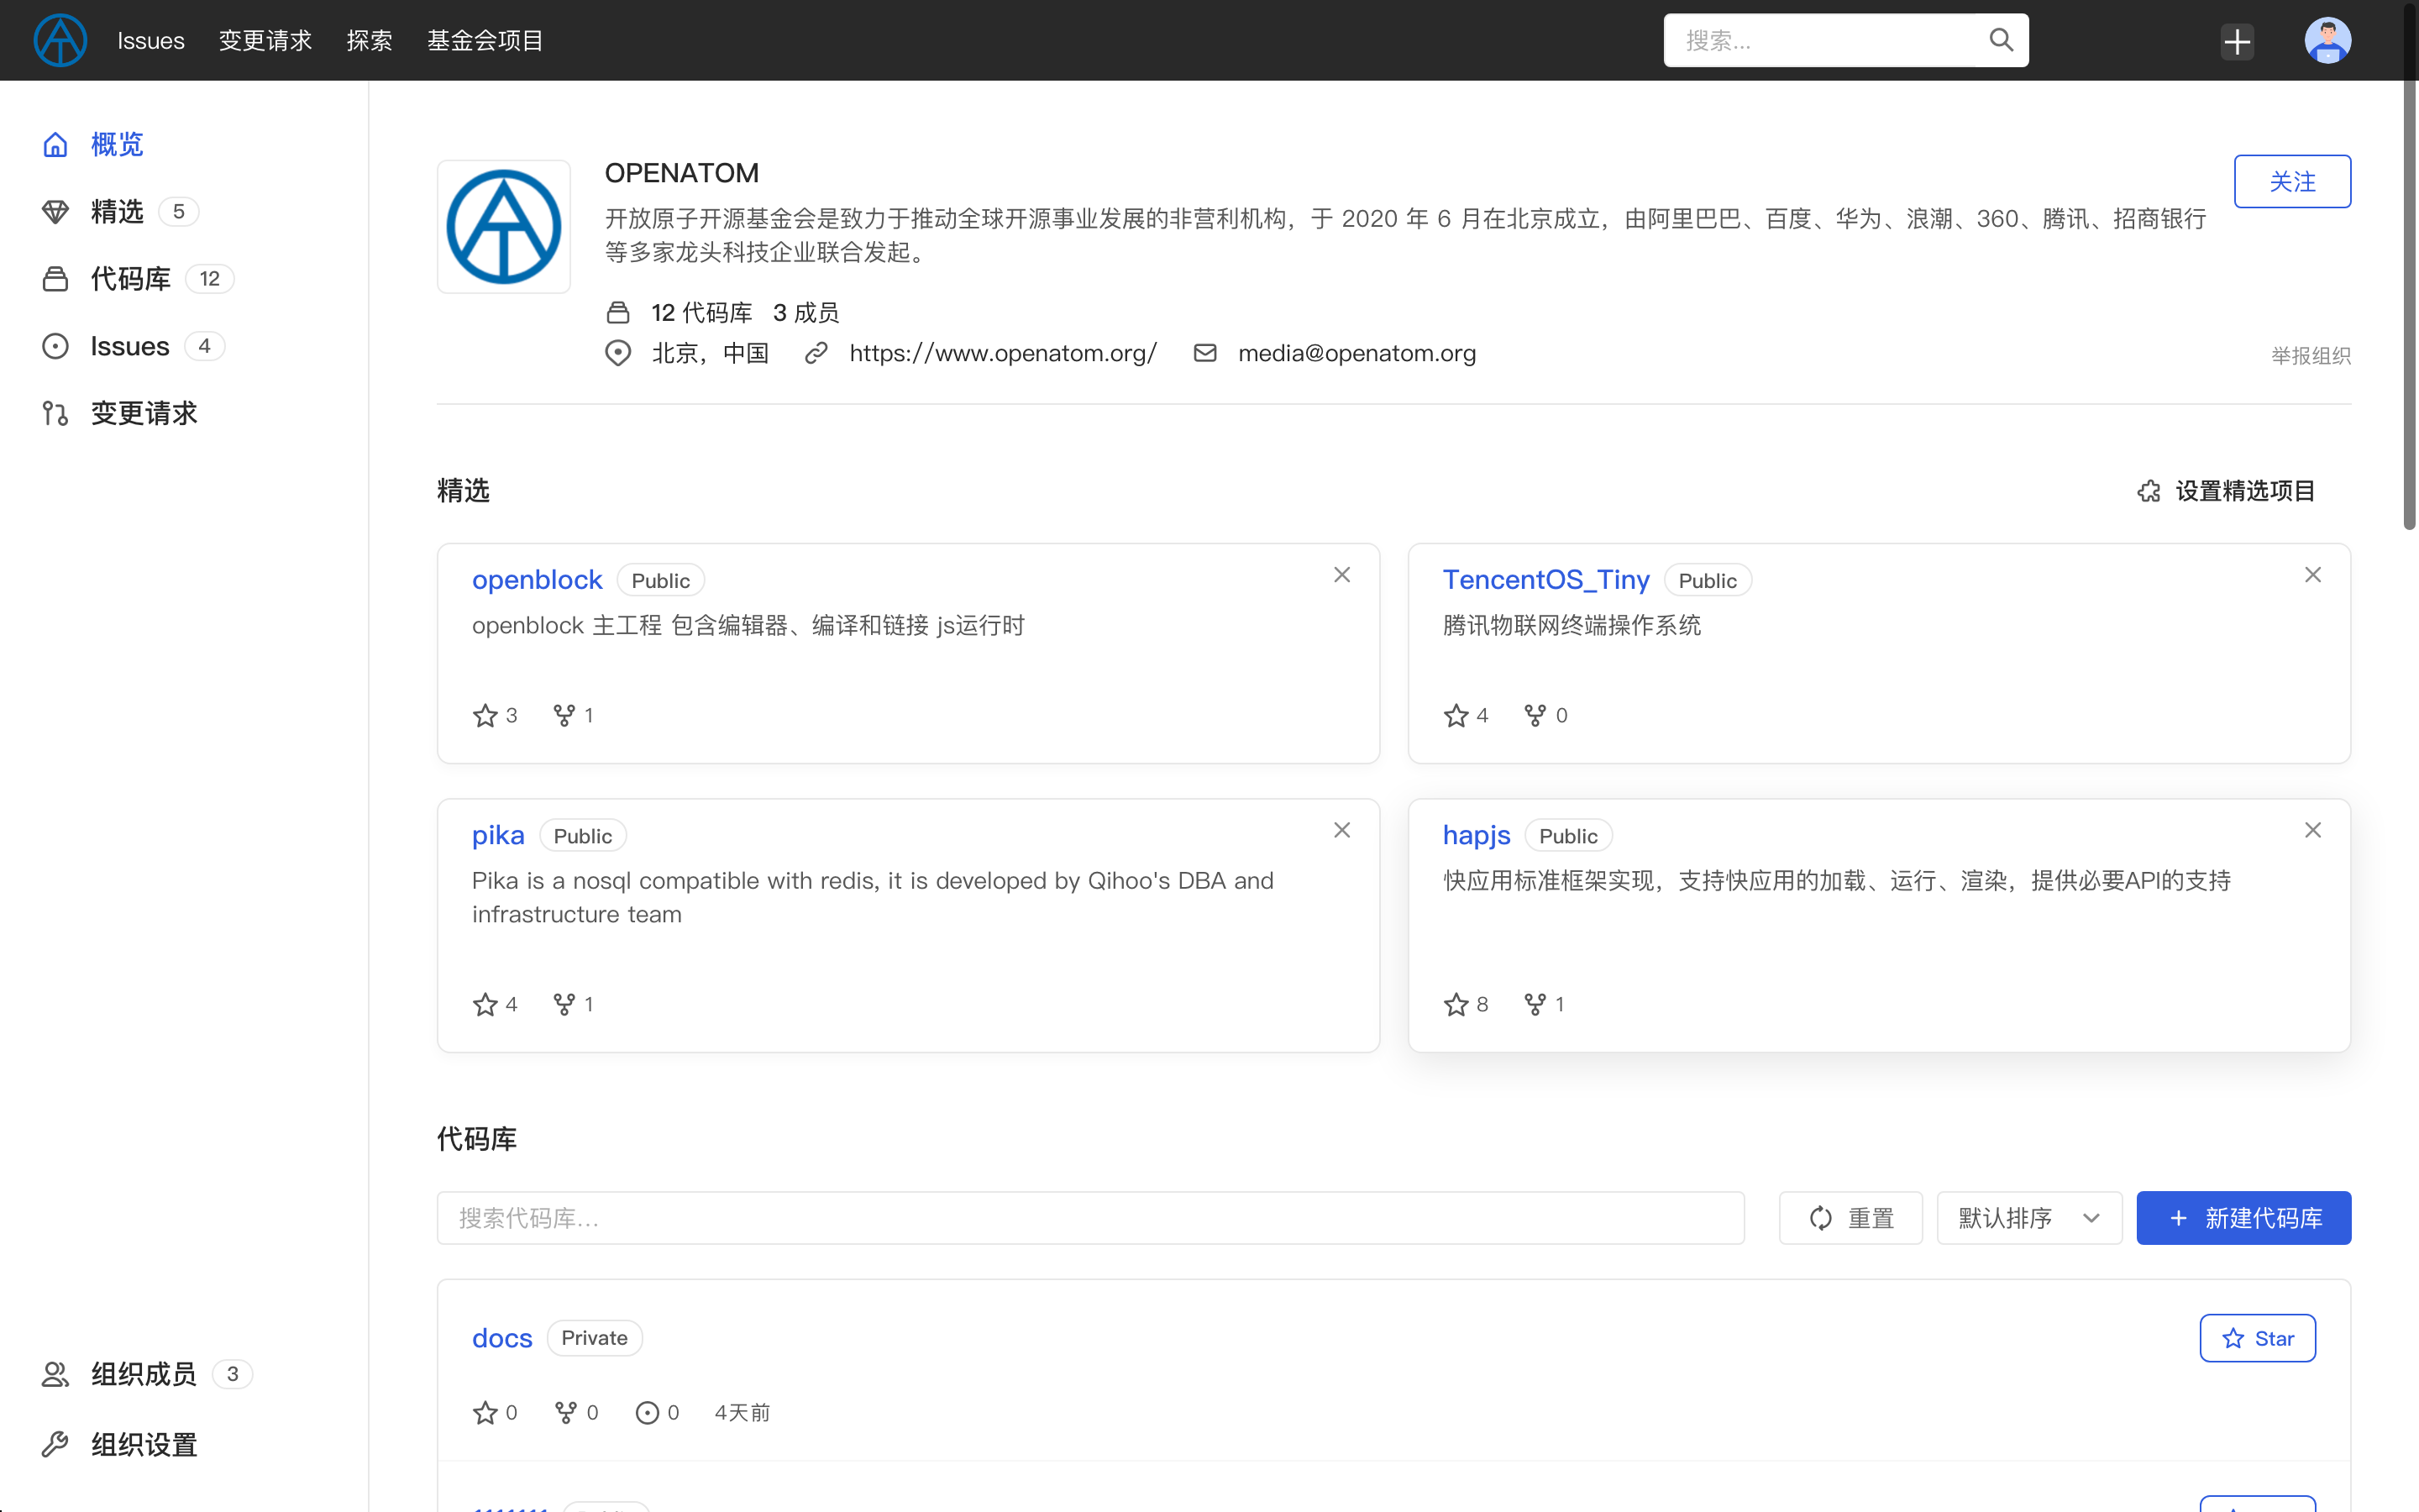Click the 重置 reset button

point(1850,1218)
